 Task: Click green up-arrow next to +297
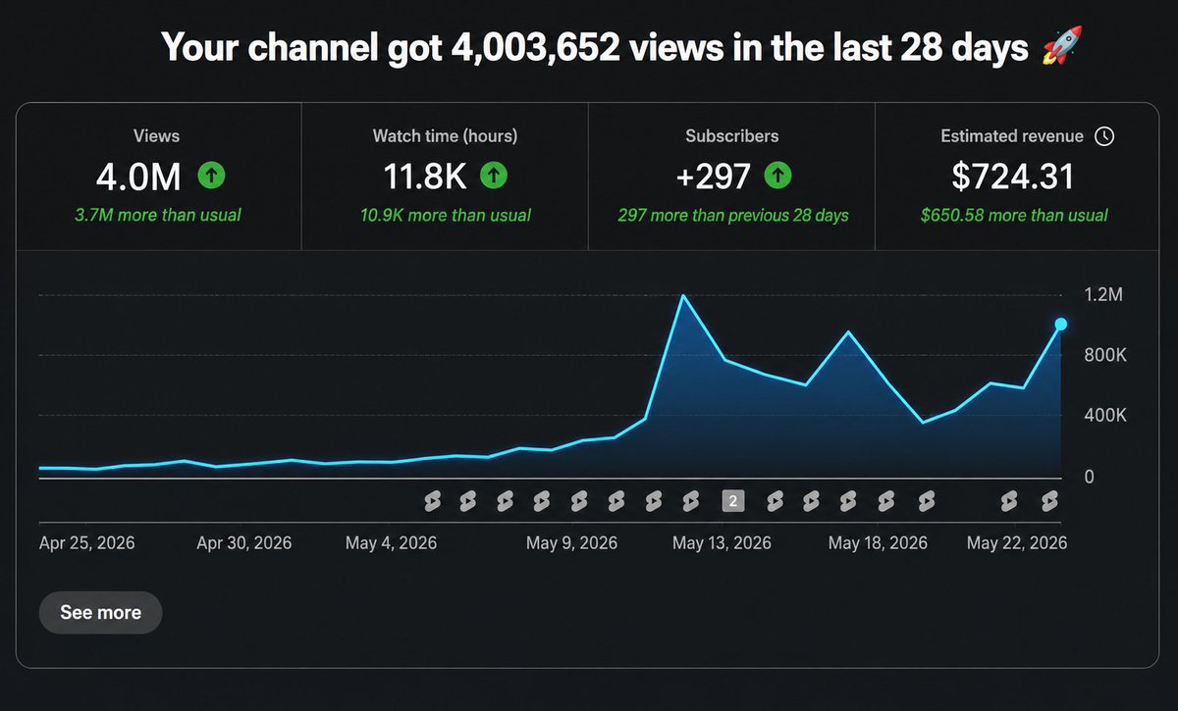pos(777,177)
